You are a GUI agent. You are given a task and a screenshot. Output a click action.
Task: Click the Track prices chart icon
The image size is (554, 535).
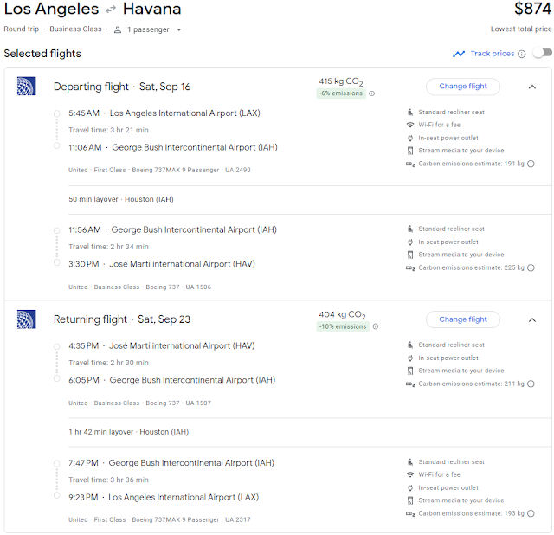459,54
